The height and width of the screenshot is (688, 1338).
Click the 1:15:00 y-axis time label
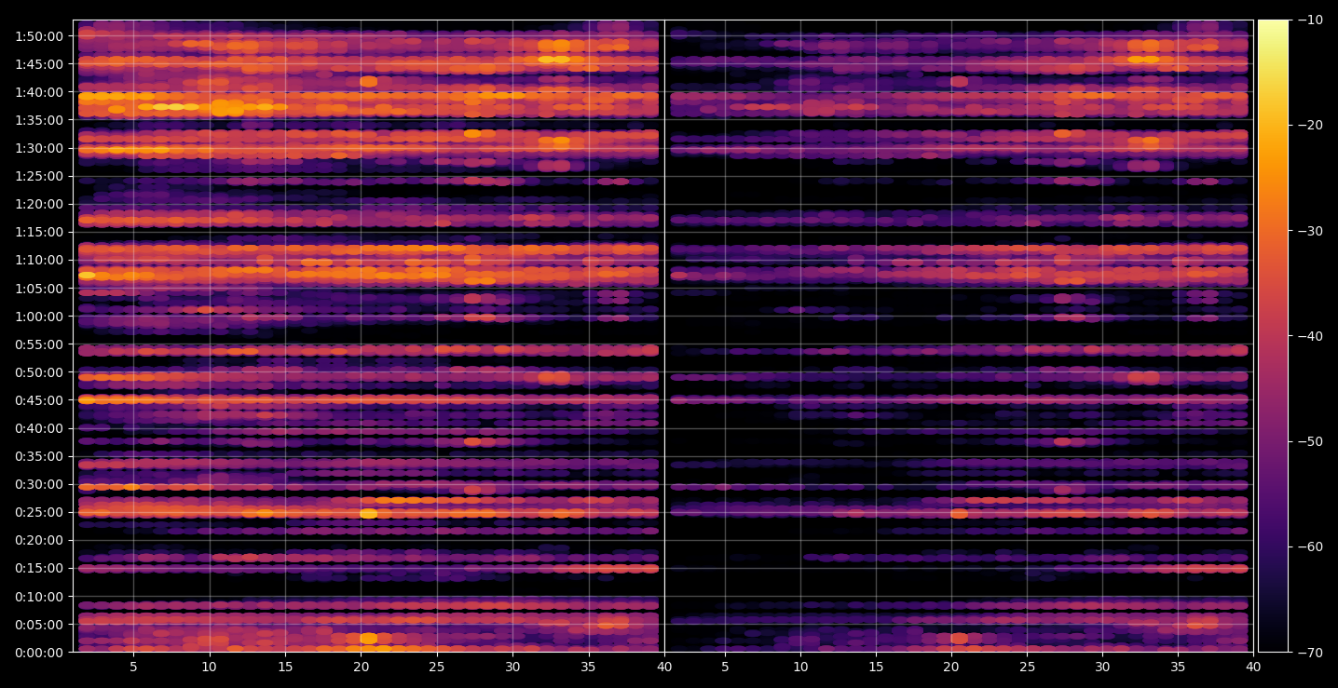(39, 232)
